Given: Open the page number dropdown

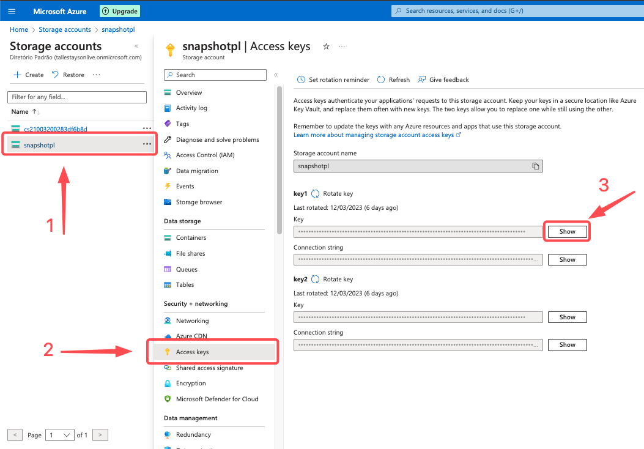Looking at the screenshot, I should 60,435.
